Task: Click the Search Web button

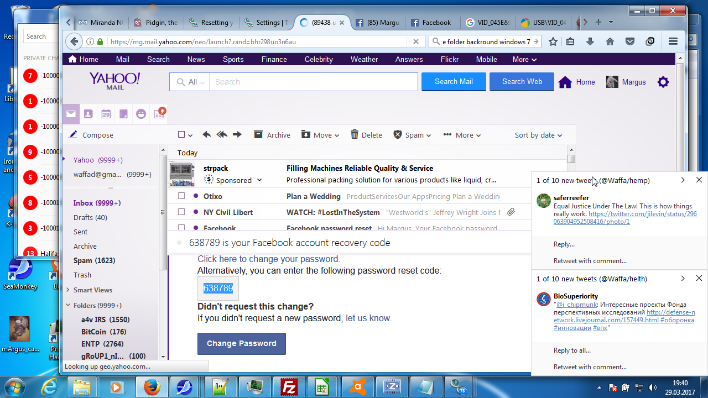Action: (x=522, y=82)
